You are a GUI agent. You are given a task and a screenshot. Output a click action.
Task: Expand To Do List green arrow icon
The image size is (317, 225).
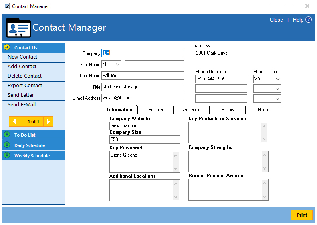point(7,135)
